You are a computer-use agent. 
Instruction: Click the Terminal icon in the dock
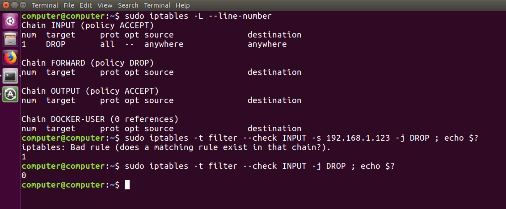[10, 76]
